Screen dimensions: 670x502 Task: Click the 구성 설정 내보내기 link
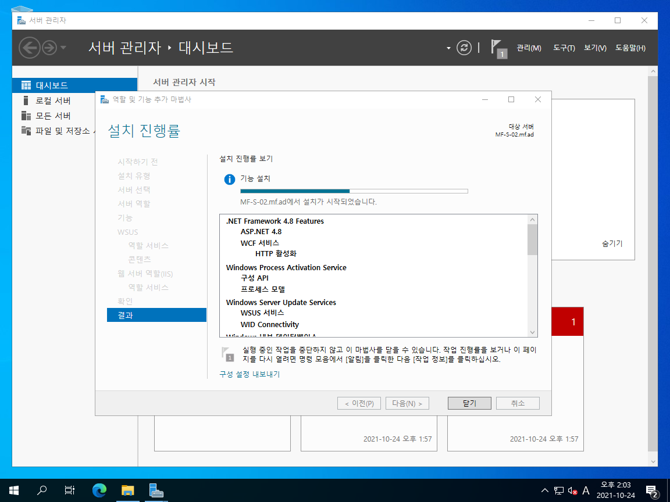[x=250, y=374]
